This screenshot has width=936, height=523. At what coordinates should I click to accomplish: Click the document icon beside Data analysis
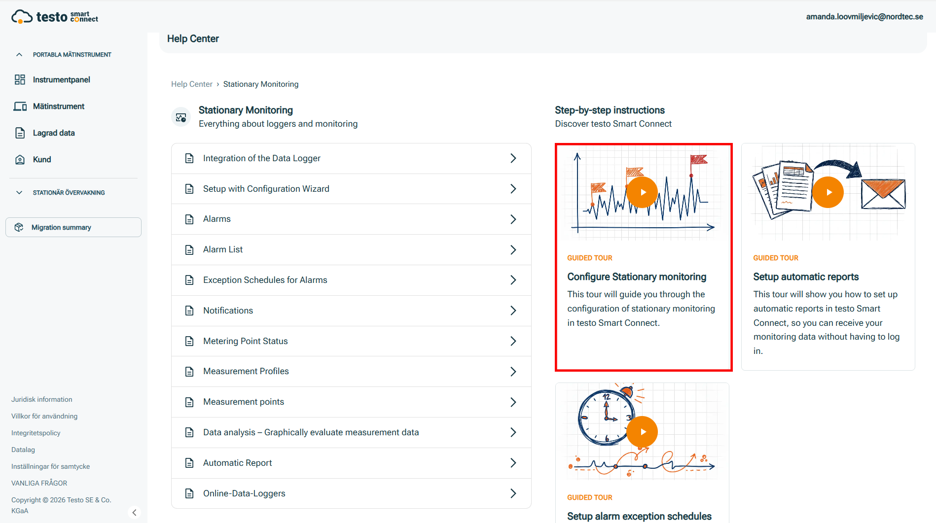click(x=189, y=432)
